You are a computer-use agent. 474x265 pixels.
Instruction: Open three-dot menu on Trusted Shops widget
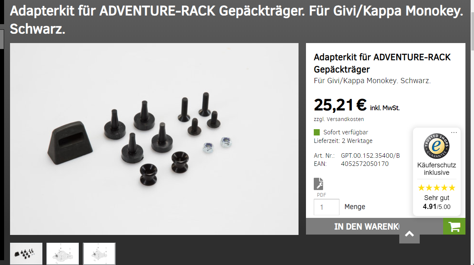454,132
